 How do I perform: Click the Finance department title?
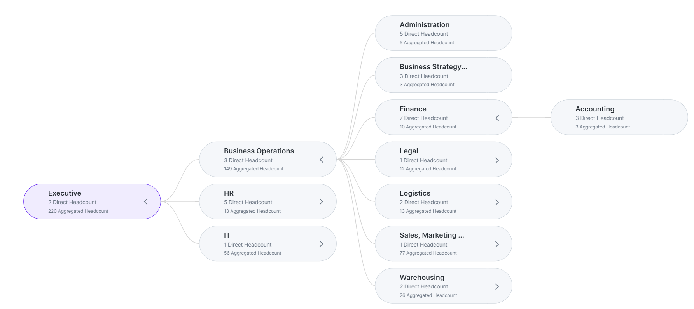413,109
